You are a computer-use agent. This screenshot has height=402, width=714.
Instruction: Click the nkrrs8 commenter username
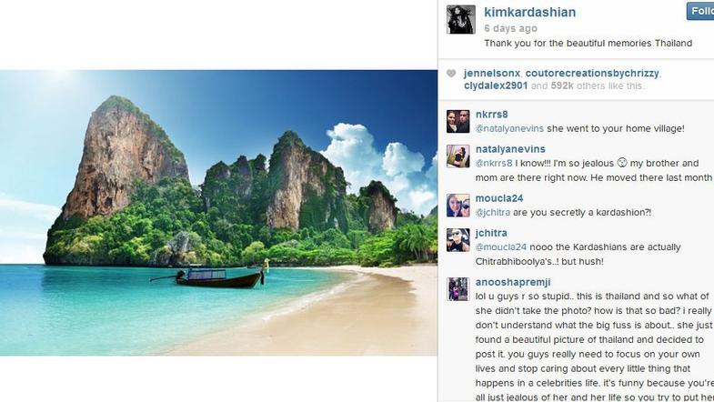(491, 114)
